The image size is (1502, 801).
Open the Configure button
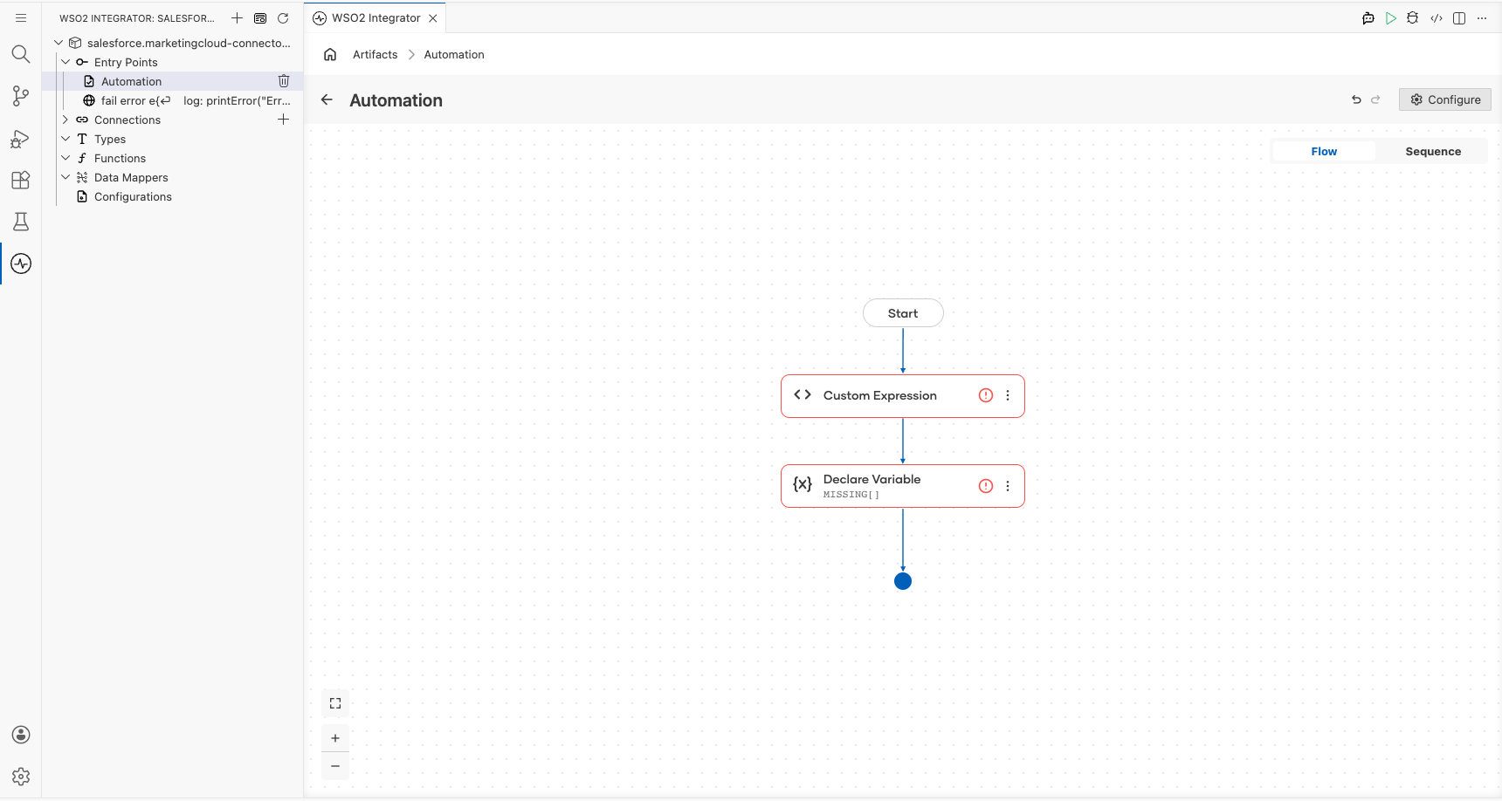pos(1445,99)
